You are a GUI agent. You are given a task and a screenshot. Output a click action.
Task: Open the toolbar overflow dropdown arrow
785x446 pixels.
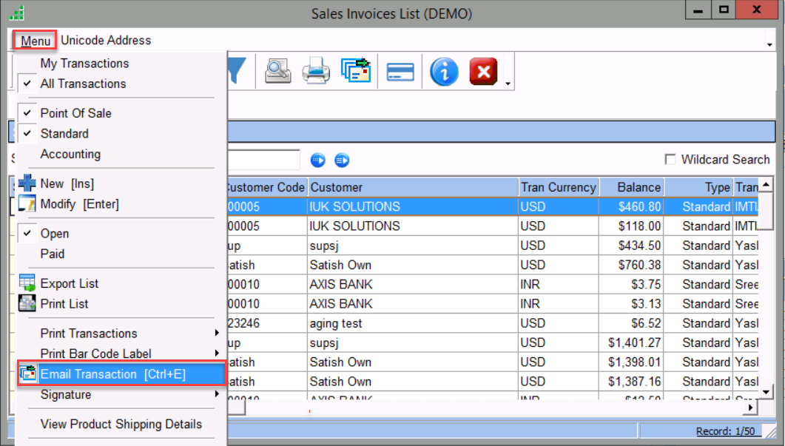point(508,84)
